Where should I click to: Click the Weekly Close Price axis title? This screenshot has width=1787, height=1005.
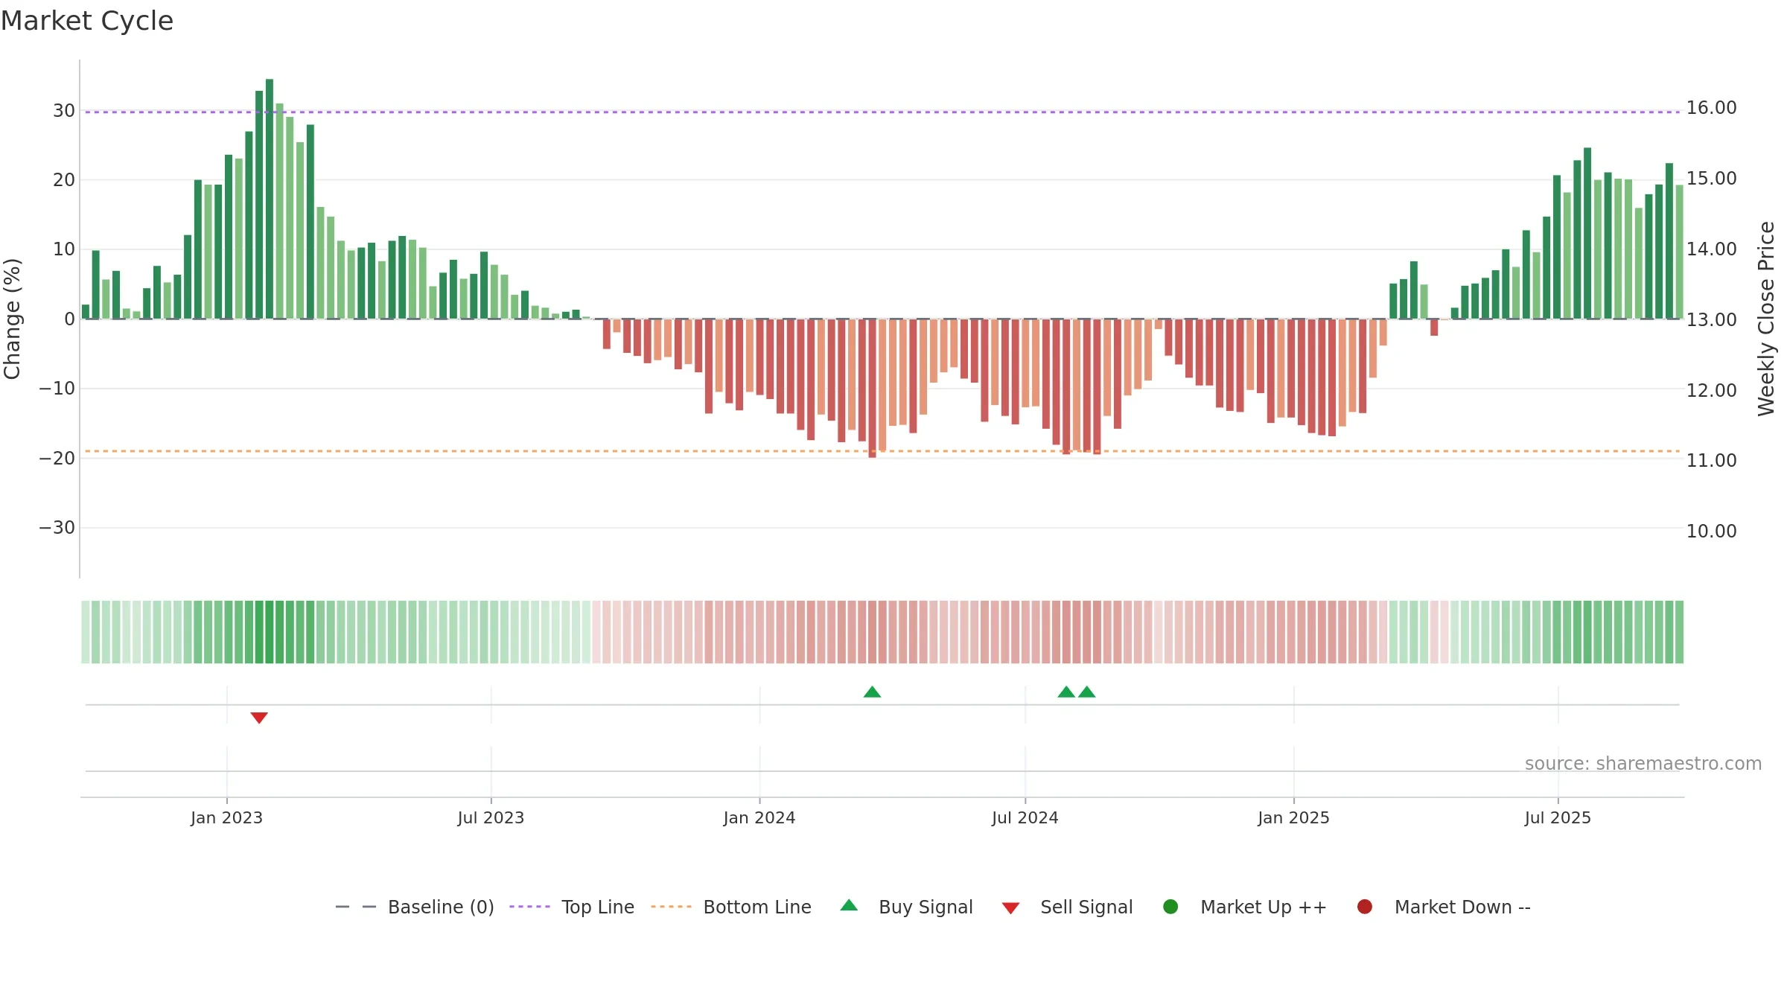pos(1766,319)
